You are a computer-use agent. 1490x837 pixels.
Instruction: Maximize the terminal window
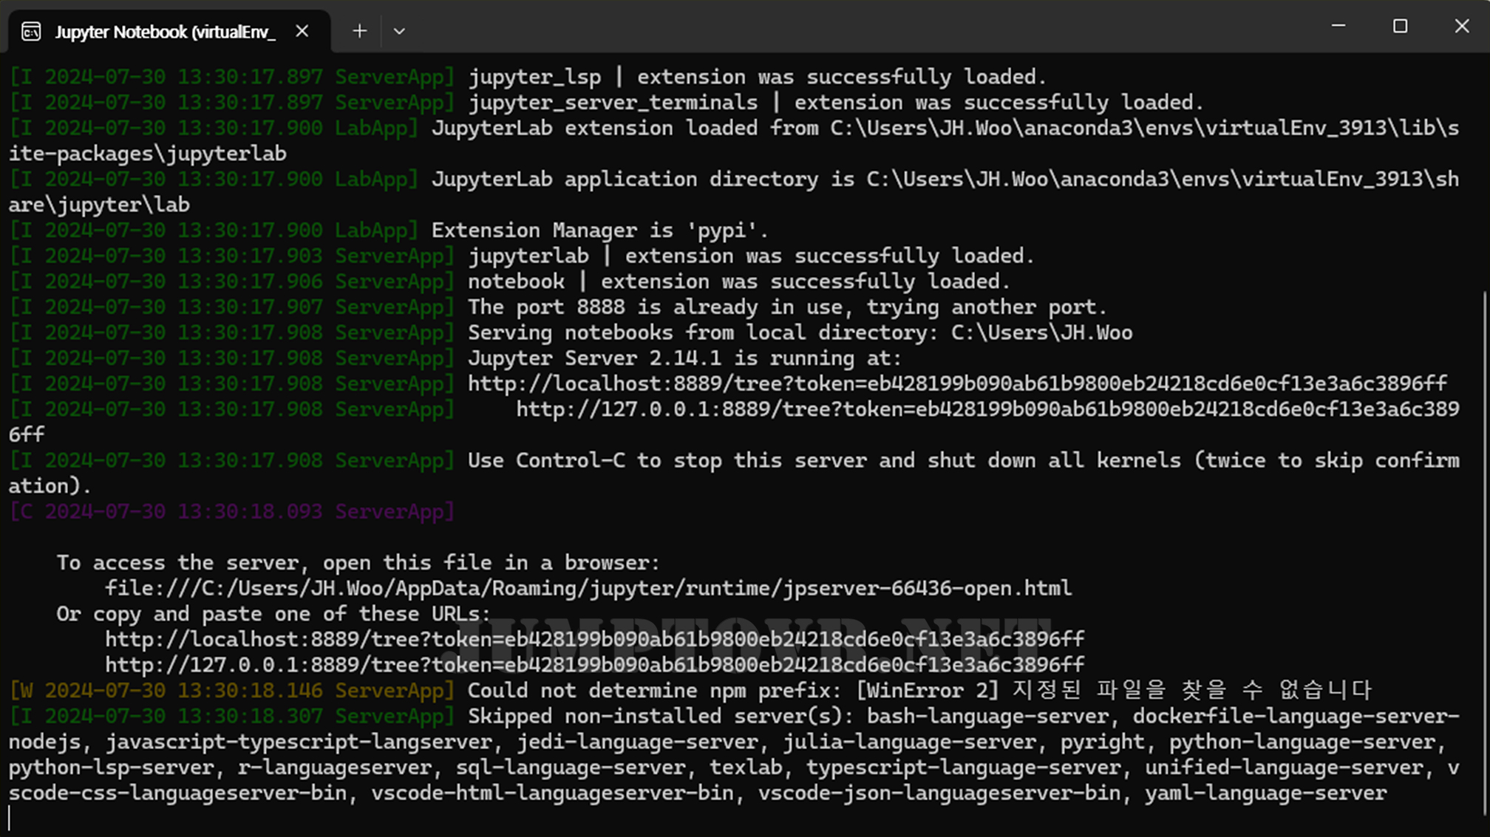[x=1400, y=26]
